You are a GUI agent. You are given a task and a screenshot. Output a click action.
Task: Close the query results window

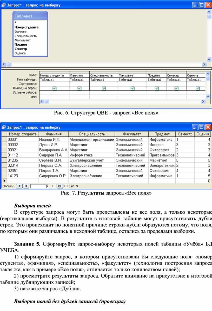(x=208, y=127)
